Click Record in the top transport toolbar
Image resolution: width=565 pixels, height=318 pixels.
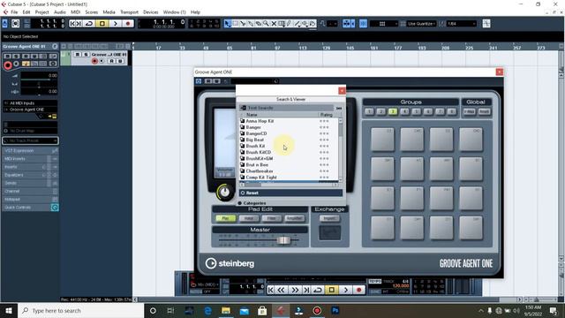click(x=127, y=24)
